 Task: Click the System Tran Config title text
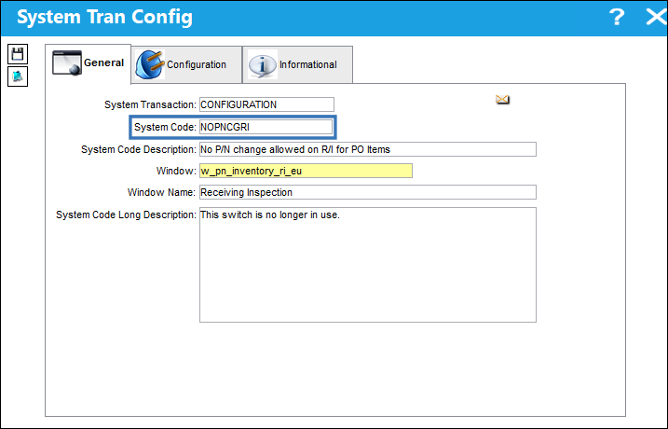point(104,17)
